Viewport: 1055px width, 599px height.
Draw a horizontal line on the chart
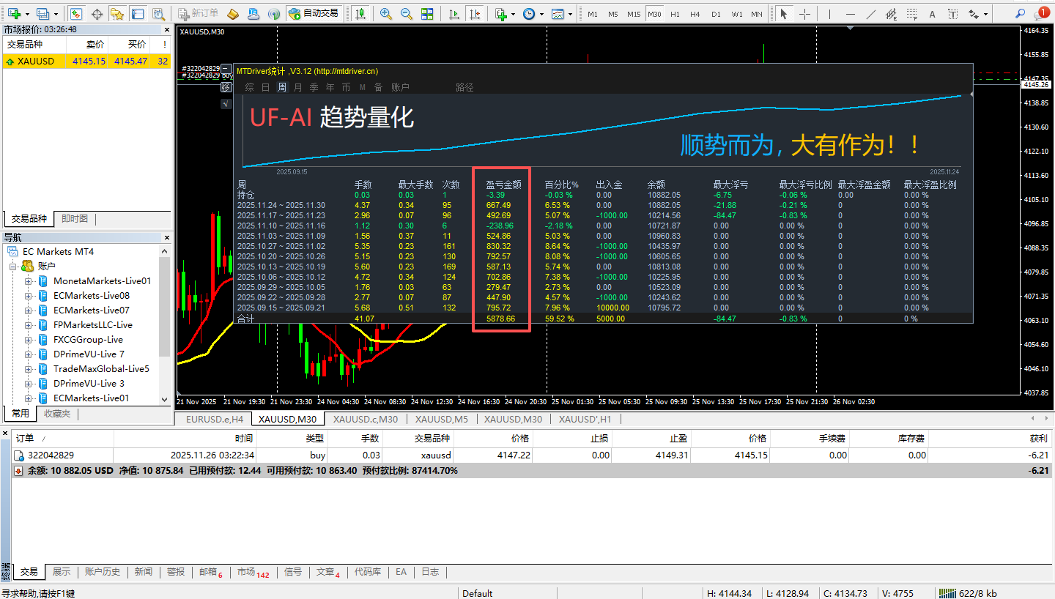(849, 13)
